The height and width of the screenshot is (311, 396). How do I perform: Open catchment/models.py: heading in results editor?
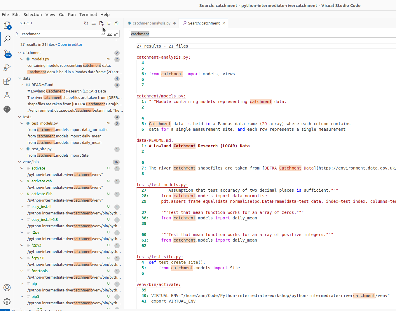(161, 96)
